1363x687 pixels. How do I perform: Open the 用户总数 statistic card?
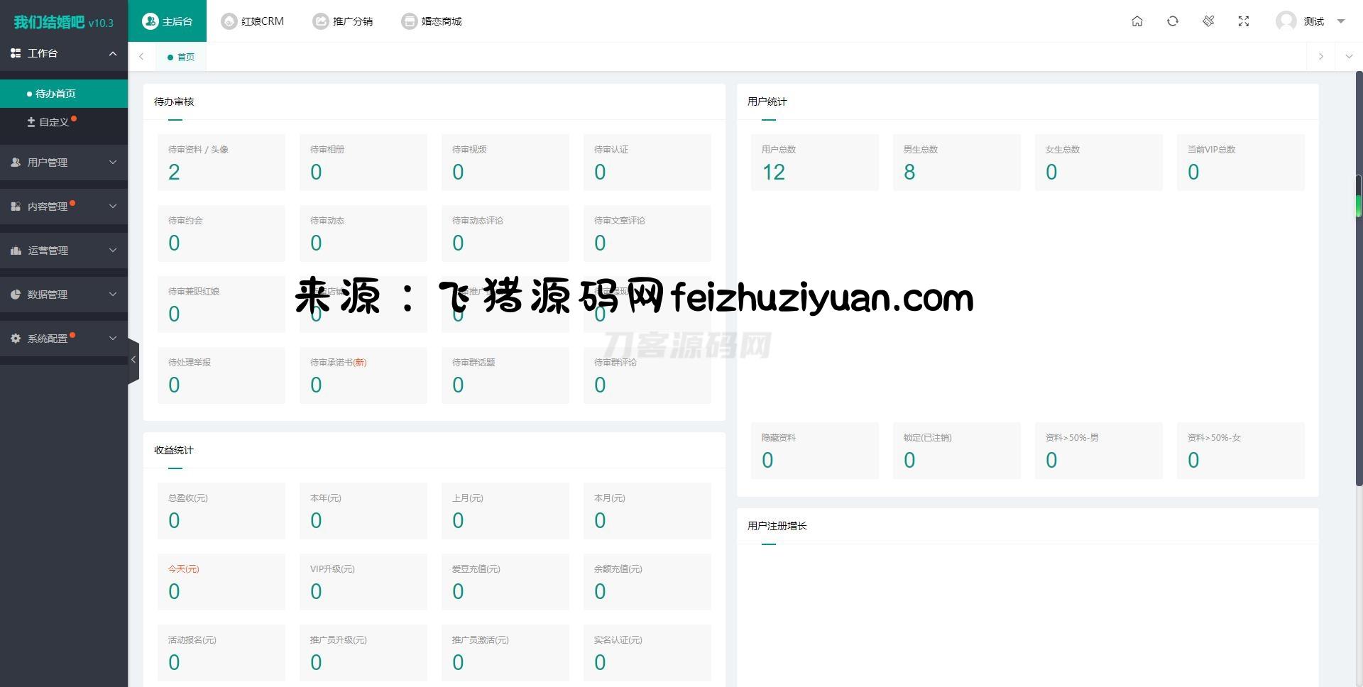pyautogui.click(x=814, y=163)
